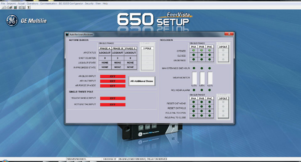Open the Operations menu
Image resolution: width=301 pixels, height=162 pixels.
(x=32, y=3)
